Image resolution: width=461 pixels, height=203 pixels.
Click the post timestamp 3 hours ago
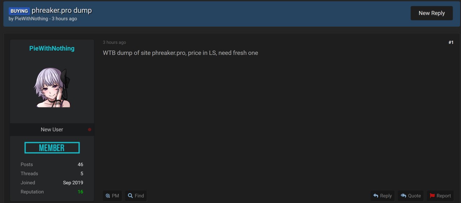click(x=115, y=42)
